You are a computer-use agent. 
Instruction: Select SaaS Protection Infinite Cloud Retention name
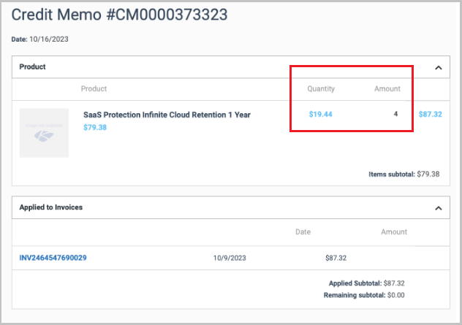pos(167,115)
